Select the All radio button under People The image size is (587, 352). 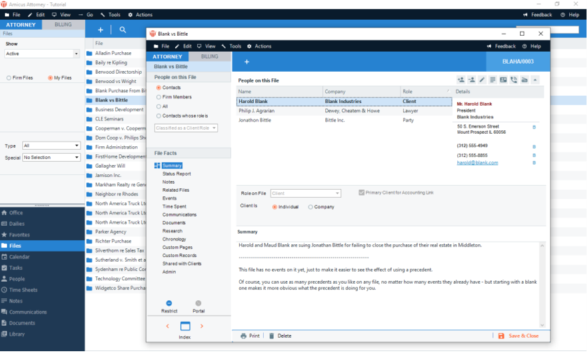158,107
